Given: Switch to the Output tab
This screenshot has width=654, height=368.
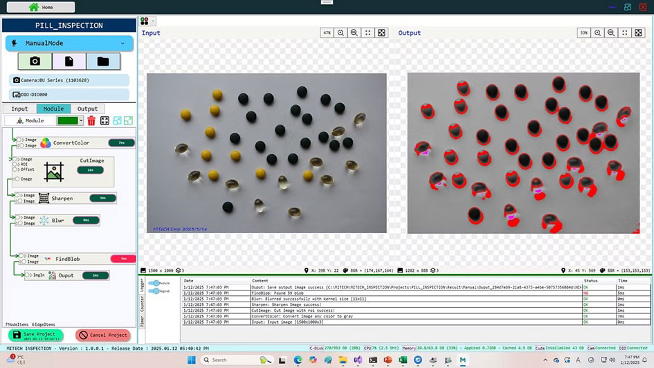Looking at the screenshot, I should tap(87, 109).
